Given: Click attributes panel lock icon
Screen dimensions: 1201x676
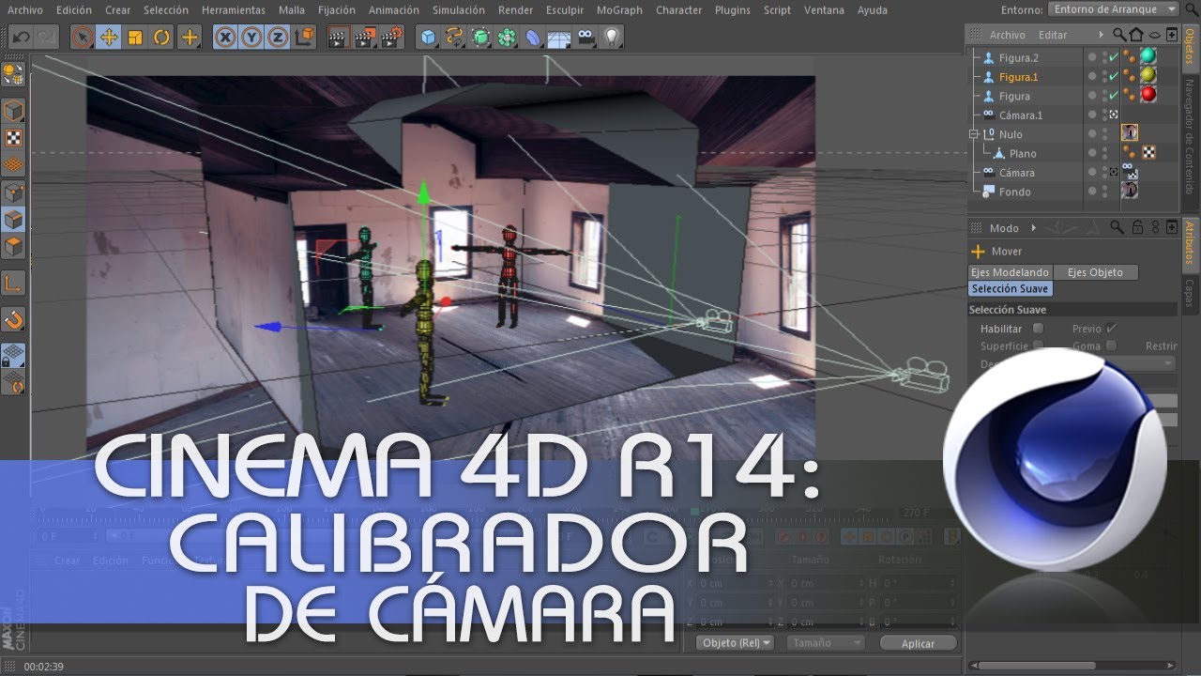Looking at the screenshot, I should [x=1136, y=227].
